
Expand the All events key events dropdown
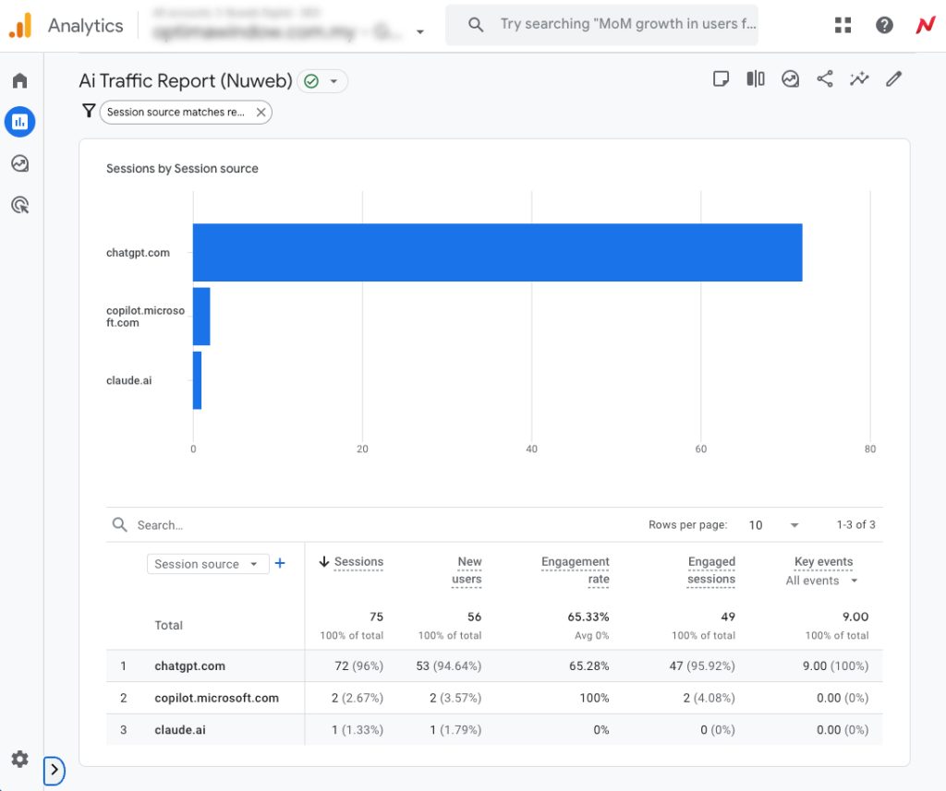click(x=822, y=581)
